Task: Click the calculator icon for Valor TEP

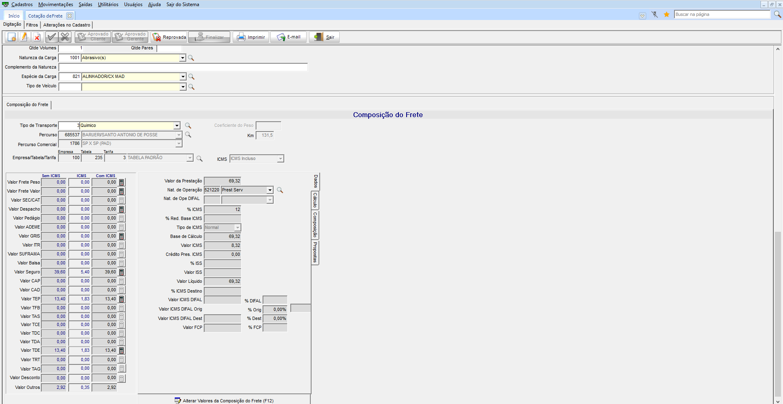Action: click(122, 299)
